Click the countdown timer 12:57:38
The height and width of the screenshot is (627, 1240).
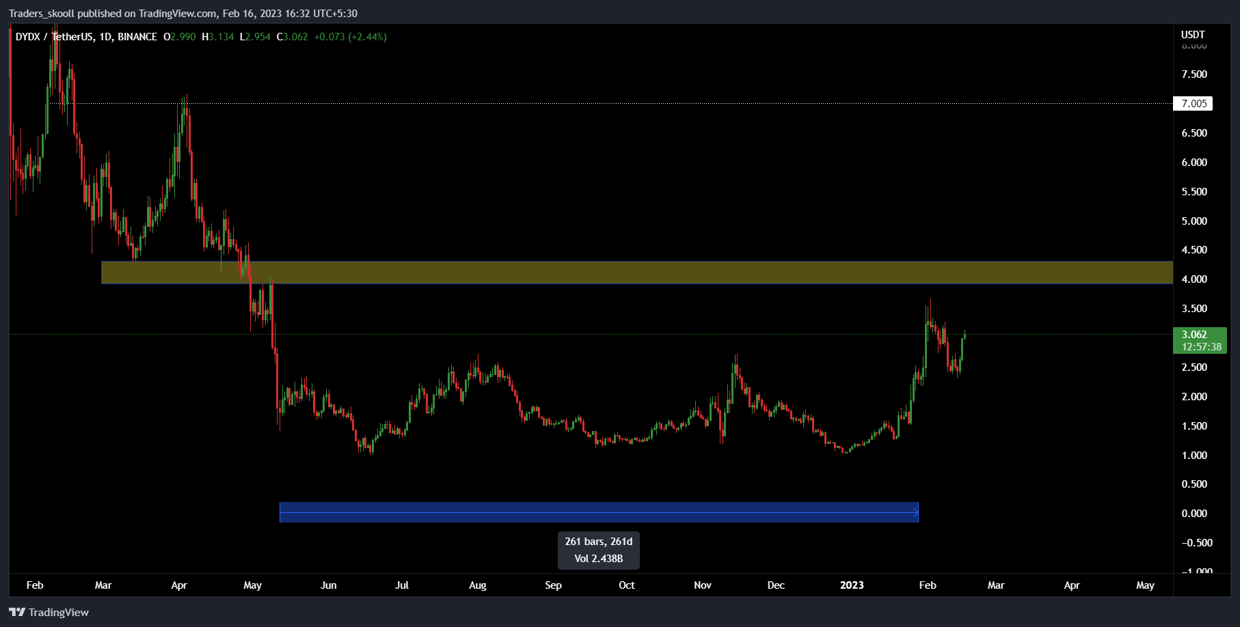(x=1201, y=347)
